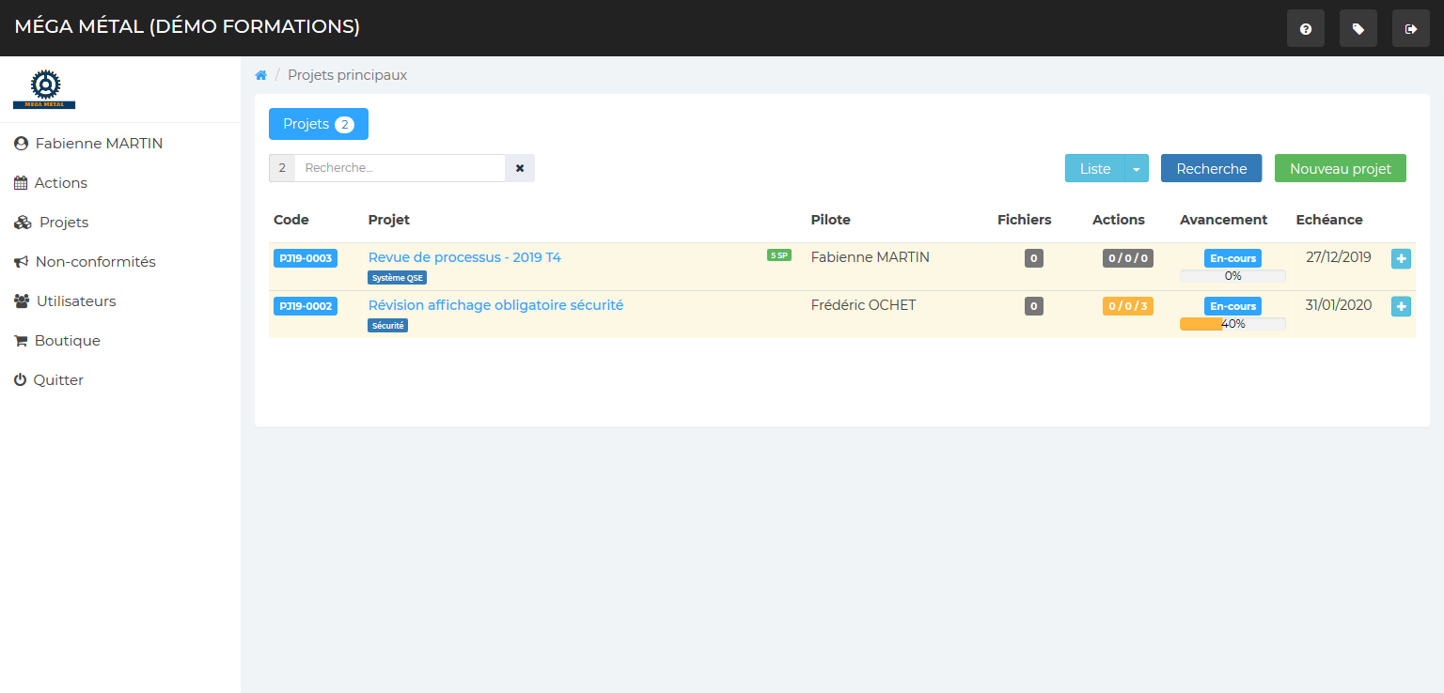Open the Liste dropdown arrow

(x=1137, y=169)
